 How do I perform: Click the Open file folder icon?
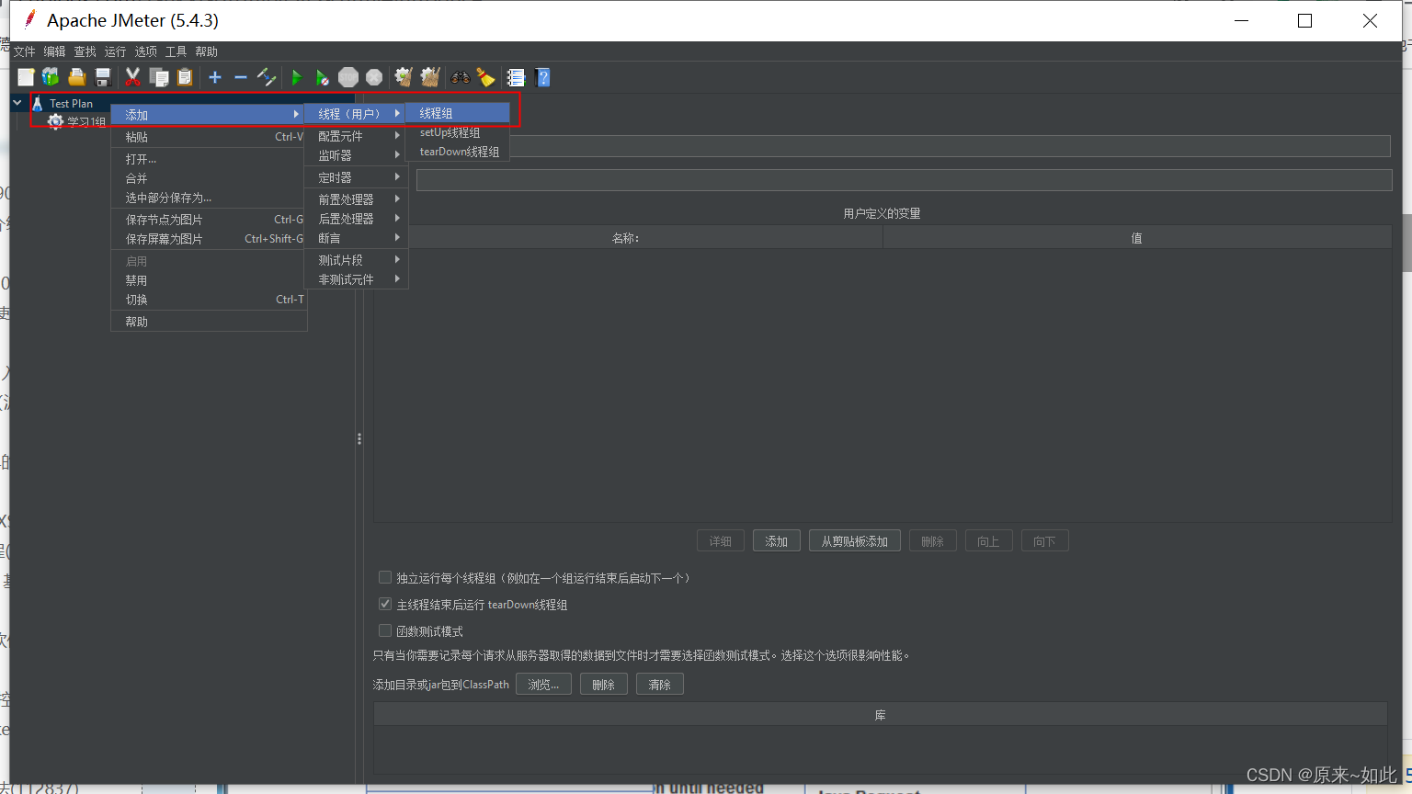(76, 77)
